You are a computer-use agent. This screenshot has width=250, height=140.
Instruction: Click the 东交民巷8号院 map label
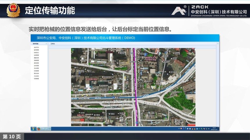point(91,79)
